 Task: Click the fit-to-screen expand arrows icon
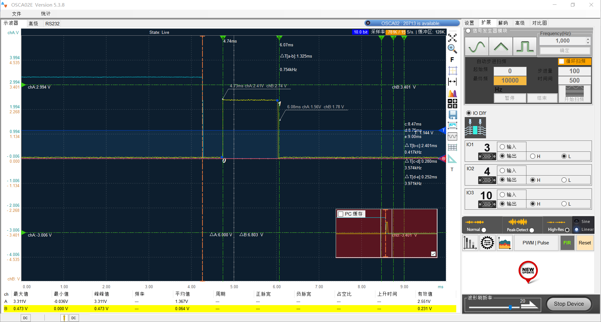coord(452,38)
